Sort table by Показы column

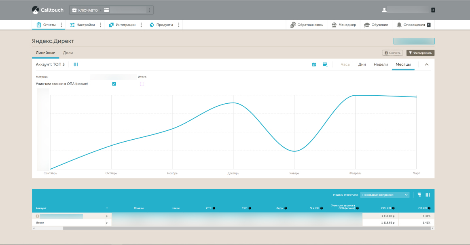click(139, 208)
